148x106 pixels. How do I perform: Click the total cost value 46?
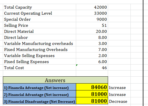coord(92,67)
